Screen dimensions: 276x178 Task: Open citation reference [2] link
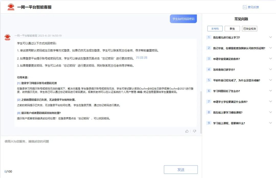pyautogui.click(x=142, y=58)
